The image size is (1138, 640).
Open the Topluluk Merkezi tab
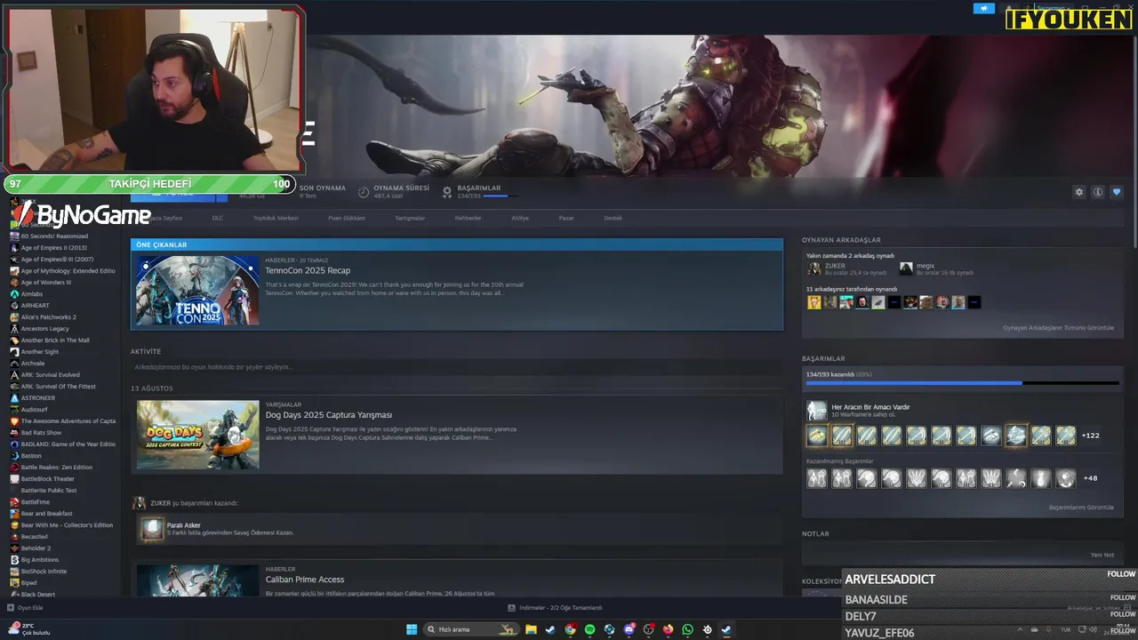276,218
